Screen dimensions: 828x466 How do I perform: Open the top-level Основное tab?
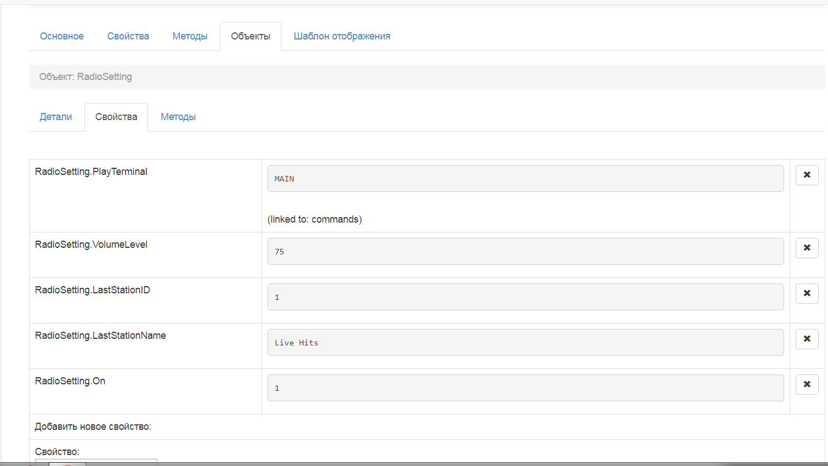(x=62, y=36)
